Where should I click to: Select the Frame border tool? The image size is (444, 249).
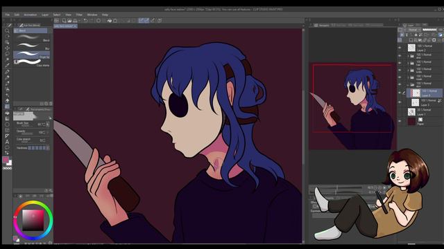(x=7, y=130)
